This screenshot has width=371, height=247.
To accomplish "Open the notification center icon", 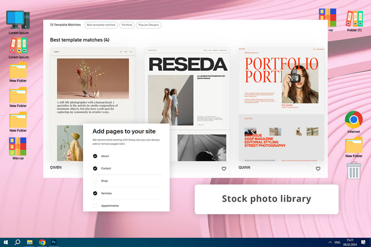I will click(363, 242).
